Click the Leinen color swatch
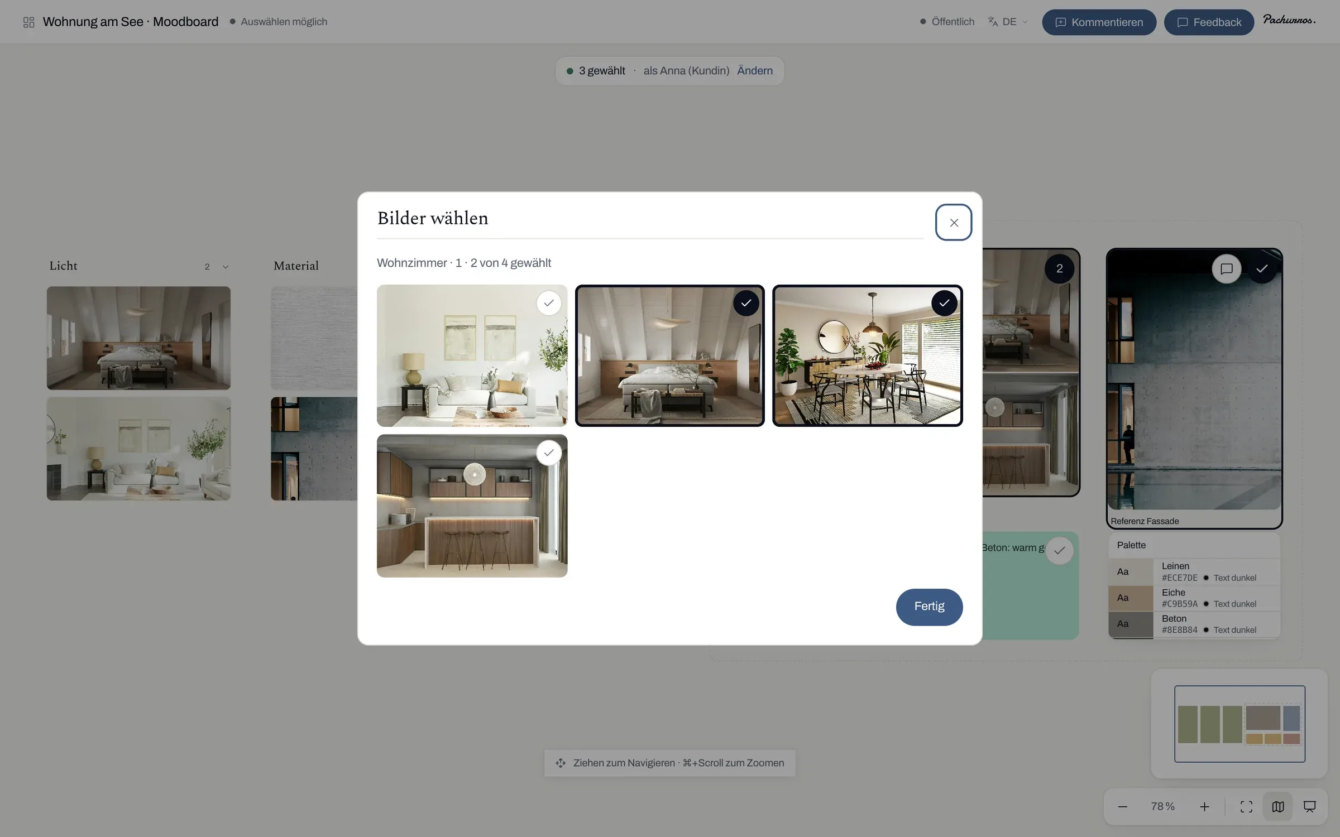1340x837 pixels. pos(1131,571)
